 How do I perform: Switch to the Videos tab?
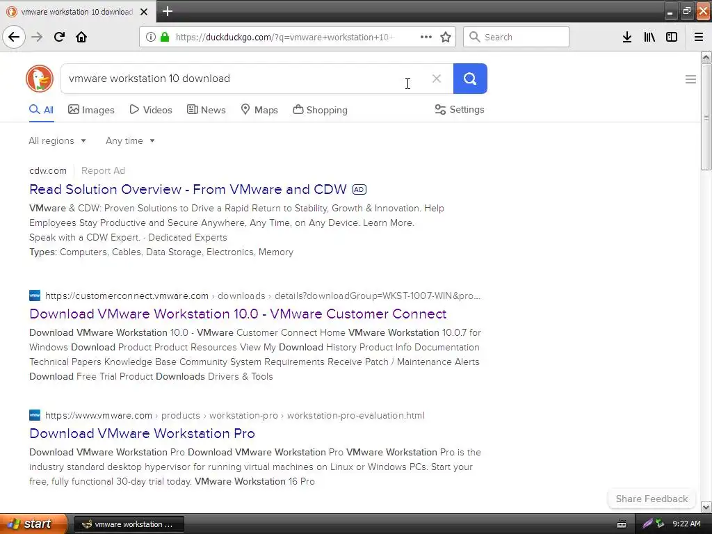coord(151,110)
